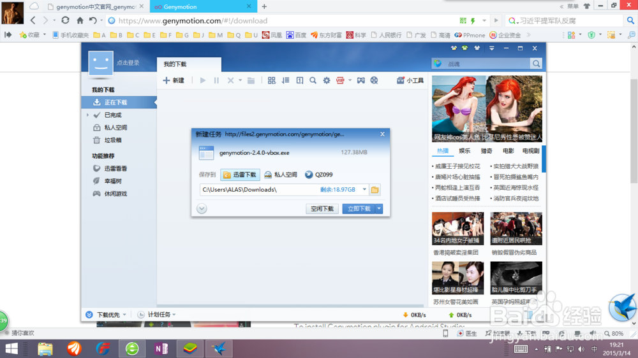Open the mermaid cosplay banner thumbnail
Screen dimensions: 638x358
click(x=487, y=108)
